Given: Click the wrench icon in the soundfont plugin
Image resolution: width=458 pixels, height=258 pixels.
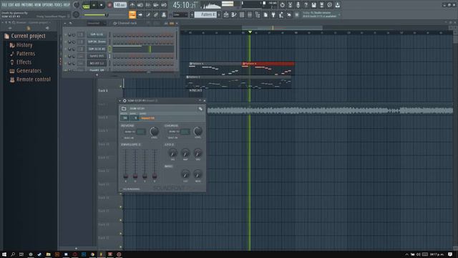Looking at the screenshot, I should pyautogui.click(x=200, y=108).
